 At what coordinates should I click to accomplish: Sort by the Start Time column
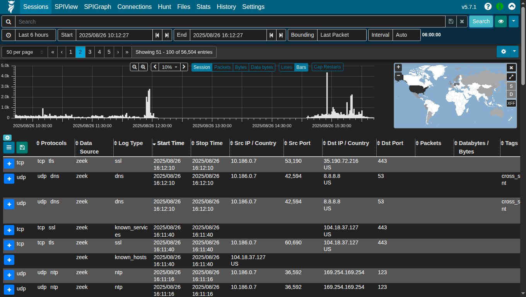point(170,143)
